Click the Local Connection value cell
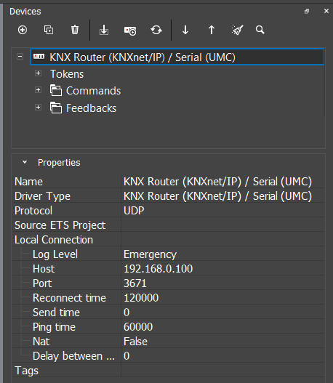 [222, 240]
